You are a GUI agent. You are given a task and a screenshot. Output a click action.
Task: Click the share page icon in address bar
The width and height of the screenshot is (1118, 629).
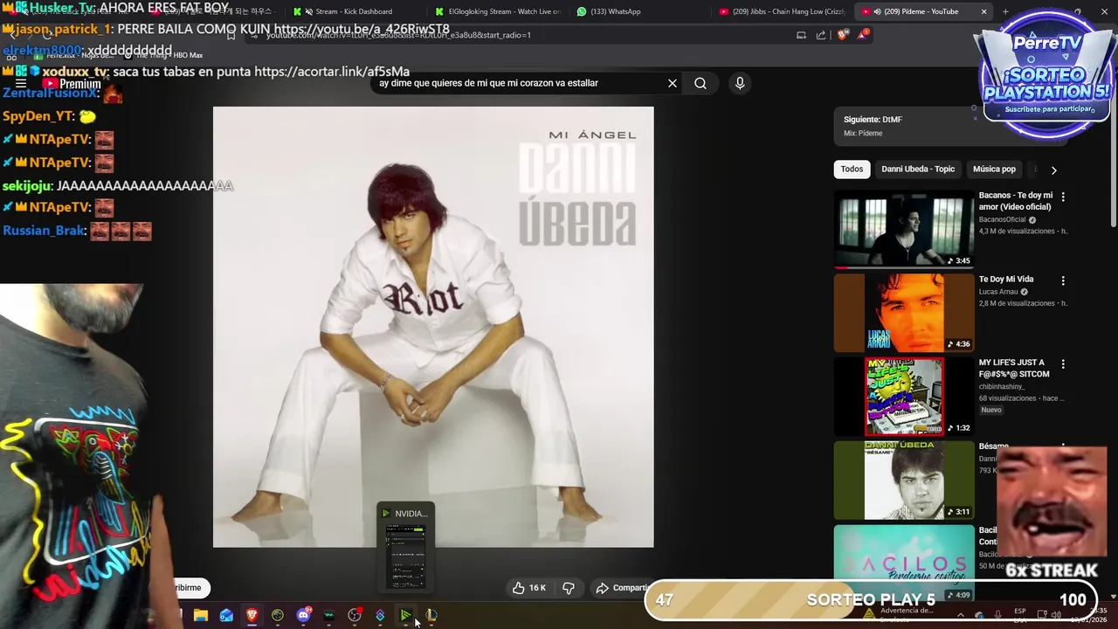[x=821, y=35]
